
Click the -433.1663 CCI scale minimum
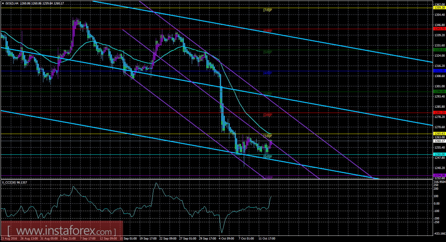pyautogui.click(x=439, y=233)
